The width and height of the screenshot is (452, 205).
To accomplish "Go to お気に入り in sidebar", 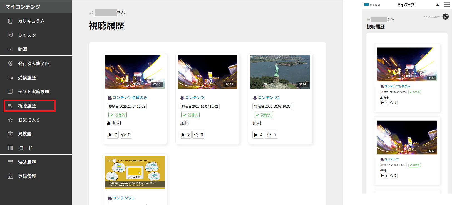I will (29, 120).
